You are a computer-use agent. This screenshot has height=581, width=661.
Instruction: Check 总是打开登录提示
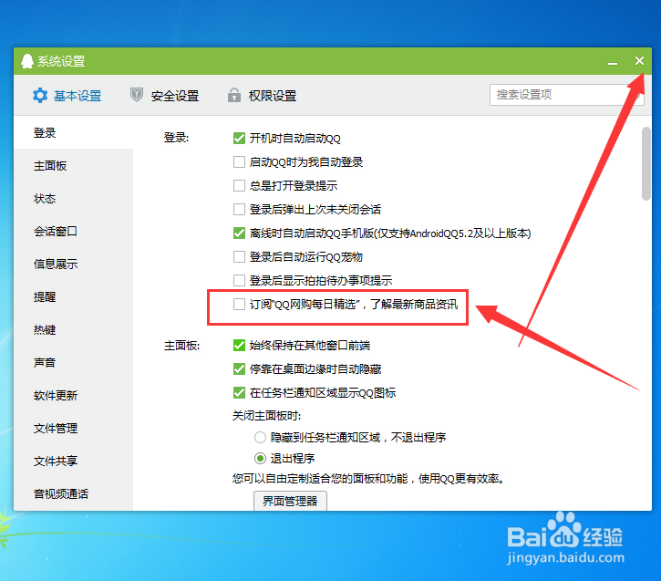pyautogui.click(x=239, y=185)
